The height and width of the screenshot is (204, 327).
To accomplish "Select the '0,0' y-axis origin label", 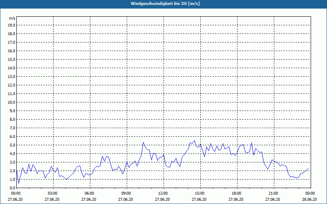I will pos(12,188).
